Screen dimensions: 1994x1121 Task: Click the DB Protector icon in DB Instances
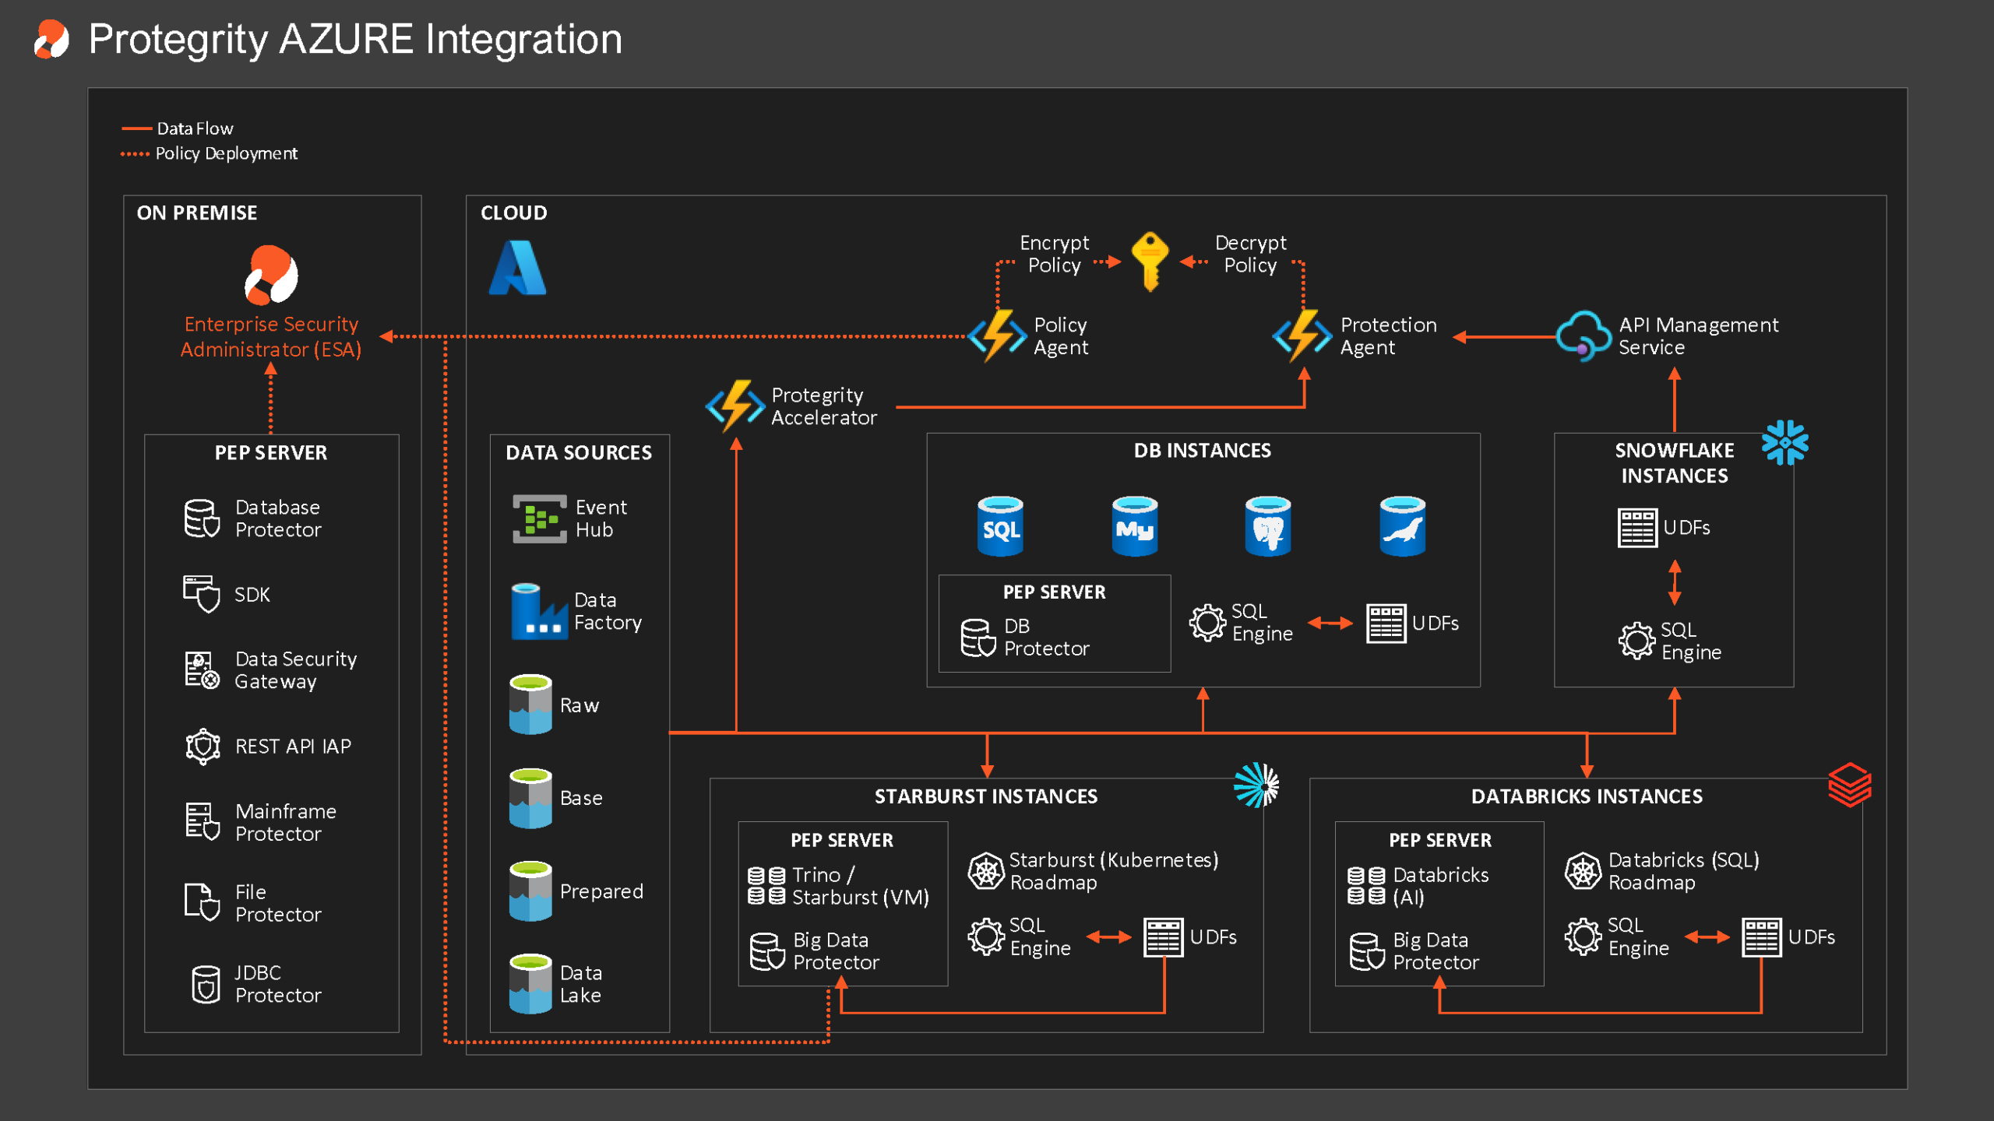point(978,638)
